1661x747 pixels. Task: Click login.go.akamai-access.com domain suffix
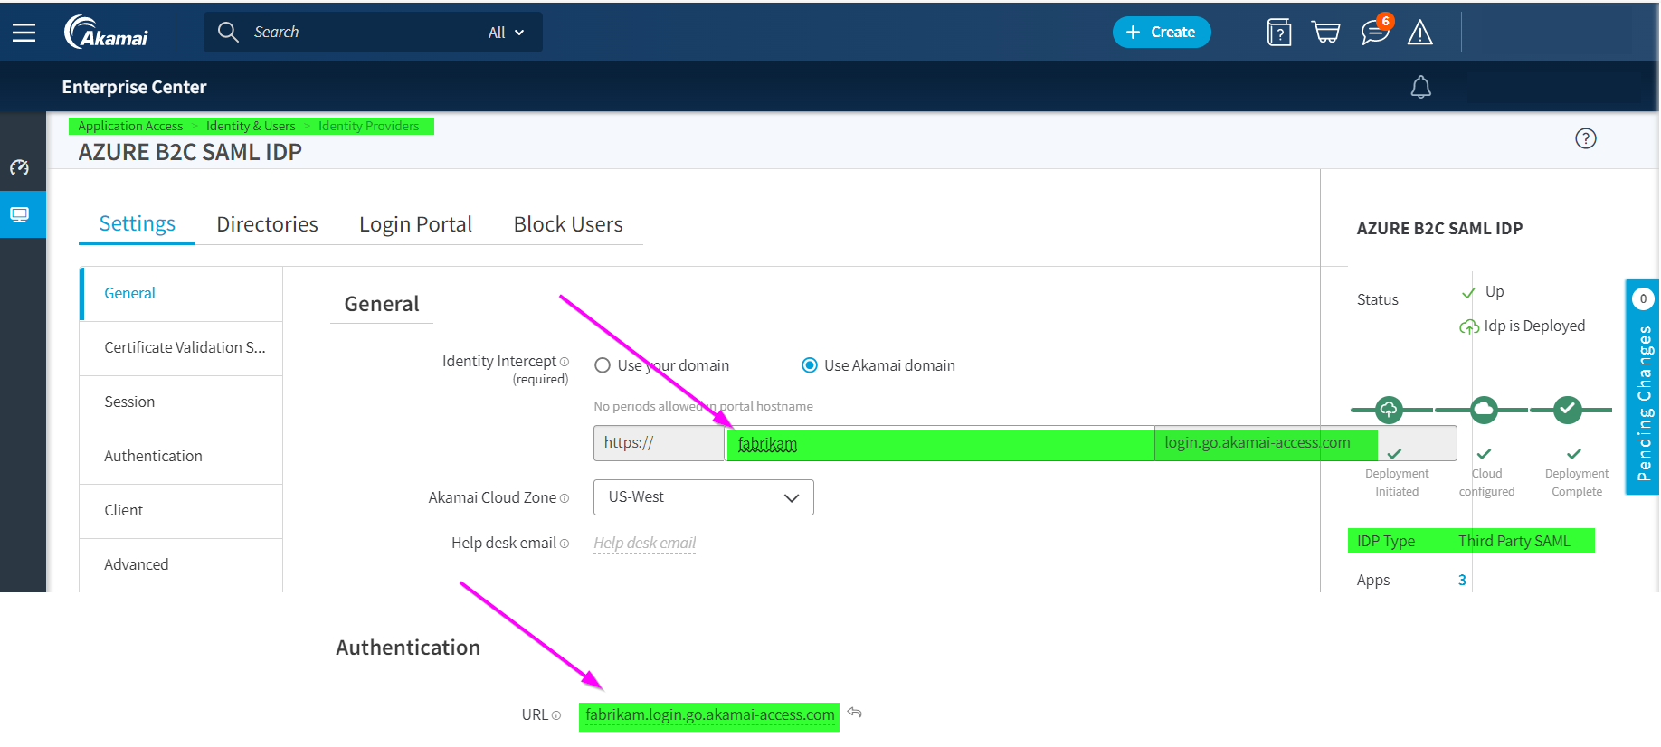tap(1258, 443)
